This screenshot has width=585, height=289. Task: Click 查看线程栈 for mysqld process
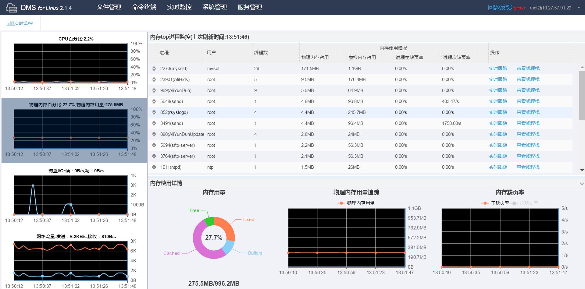click(528, 69)
